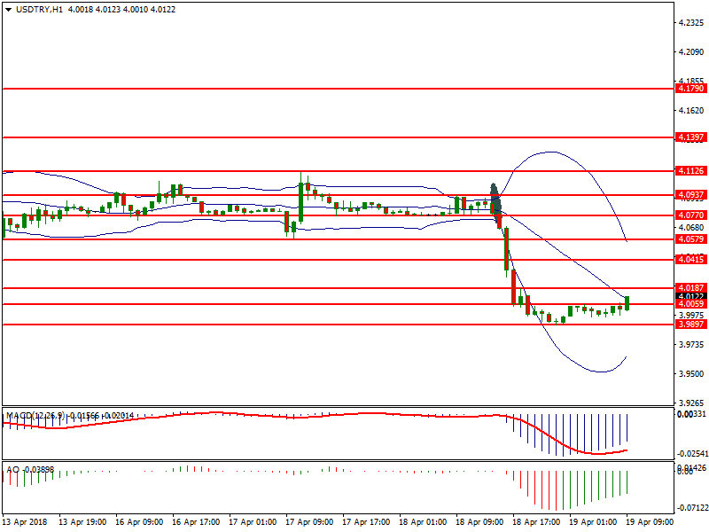Viewport: 709px width, 532px height.
Task: Click the 4.1790 red price level tag
Action: point(690,89)
